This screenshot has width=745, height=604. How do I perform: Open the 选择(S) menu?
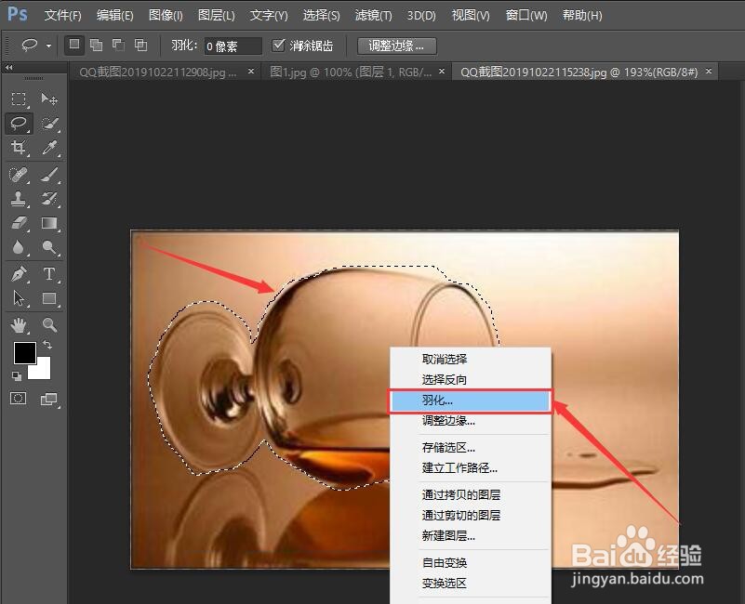click(x=321, y=14)
